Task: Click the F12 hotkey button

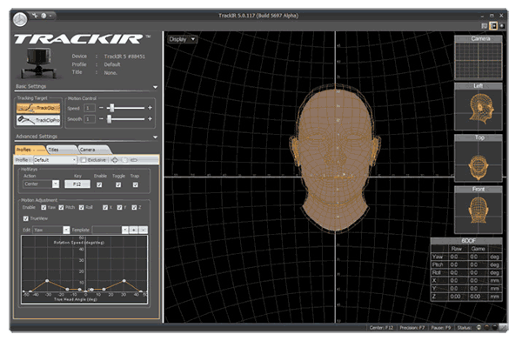Action: 77,184
